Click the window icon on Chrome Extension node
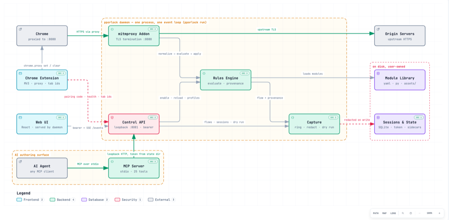 tap(20, 73)
